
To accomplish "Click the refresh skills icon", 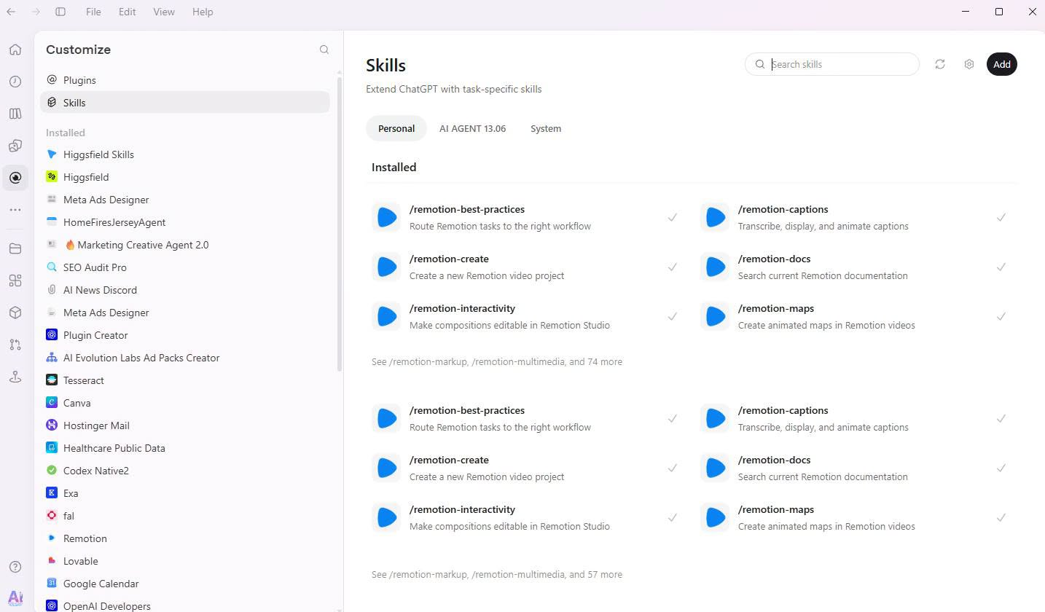I will click(940, 64).
